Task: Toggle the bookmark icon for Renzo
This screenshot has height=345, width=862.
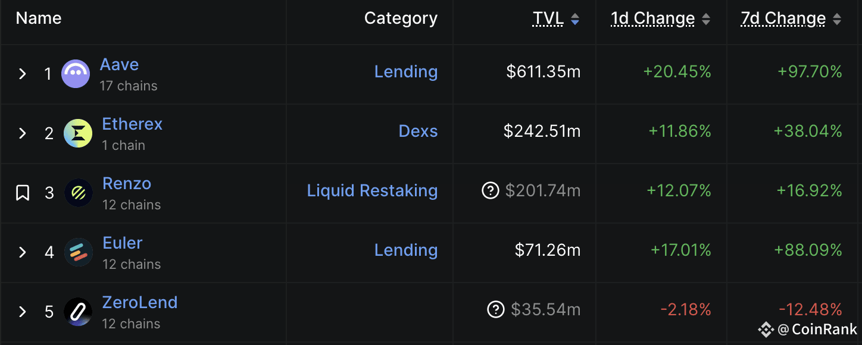Action: pos(23,193)
